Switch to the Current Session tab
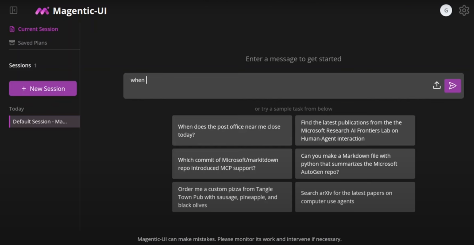The image size is (474, 245). (38, 29)
